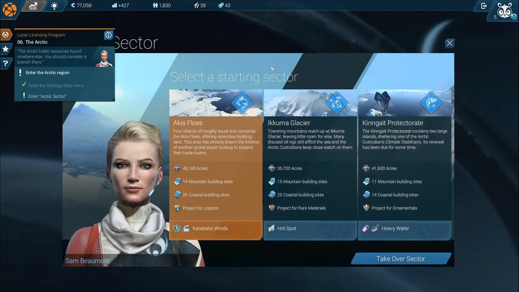Click the Project for Ornamentals icon

[366, 208]
